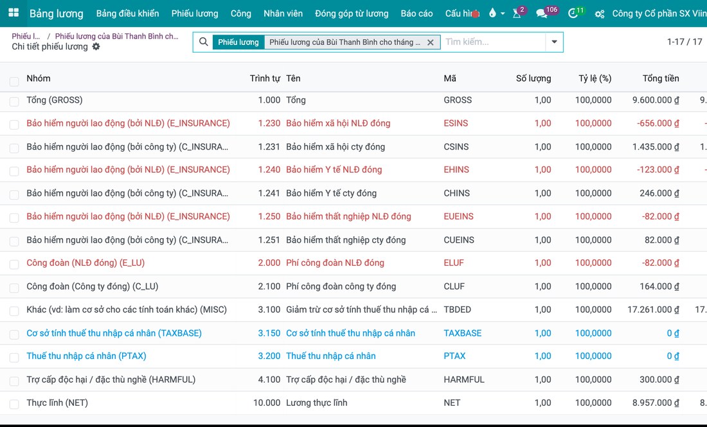Switch company via Công ty Cổ phần SX label
Image resolution: width=707 pixels, height=427 pixels.
[659, 13]
